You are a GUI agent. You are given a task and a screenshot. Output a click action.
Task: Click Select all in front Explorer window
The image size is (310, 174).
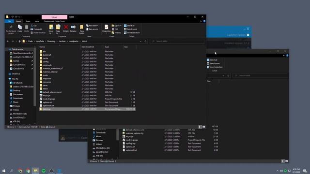[x=129, y=26]
